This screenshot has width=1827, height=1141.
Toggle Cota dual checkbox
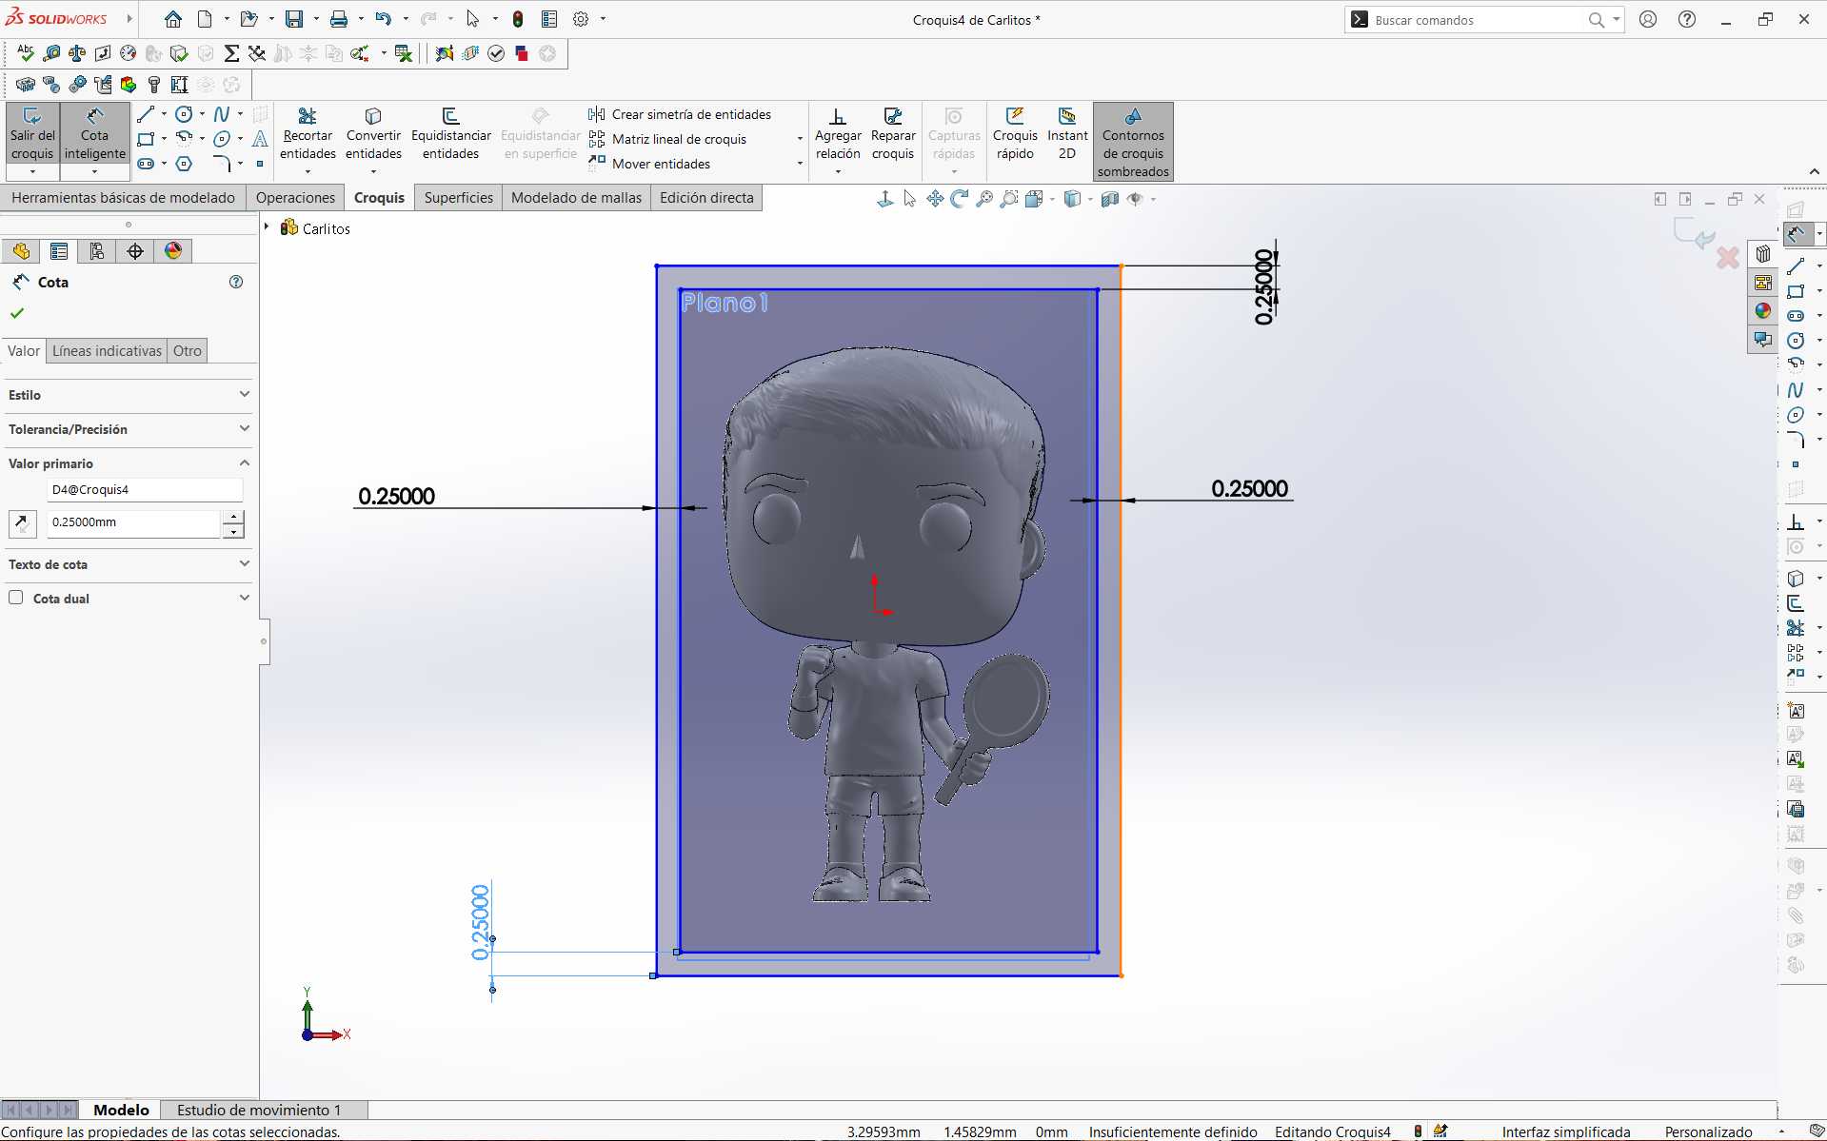16,598
